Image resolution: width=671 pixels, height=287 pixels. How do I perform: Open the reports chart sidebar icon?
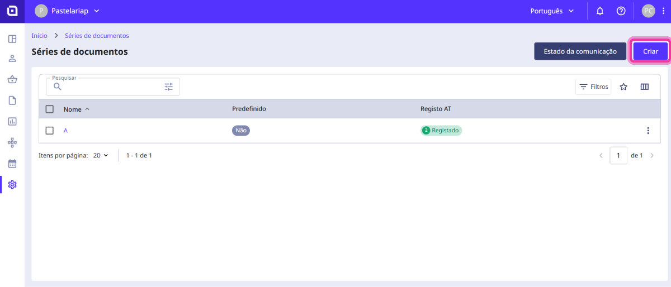pyautogui.click(x=12, y=121)
